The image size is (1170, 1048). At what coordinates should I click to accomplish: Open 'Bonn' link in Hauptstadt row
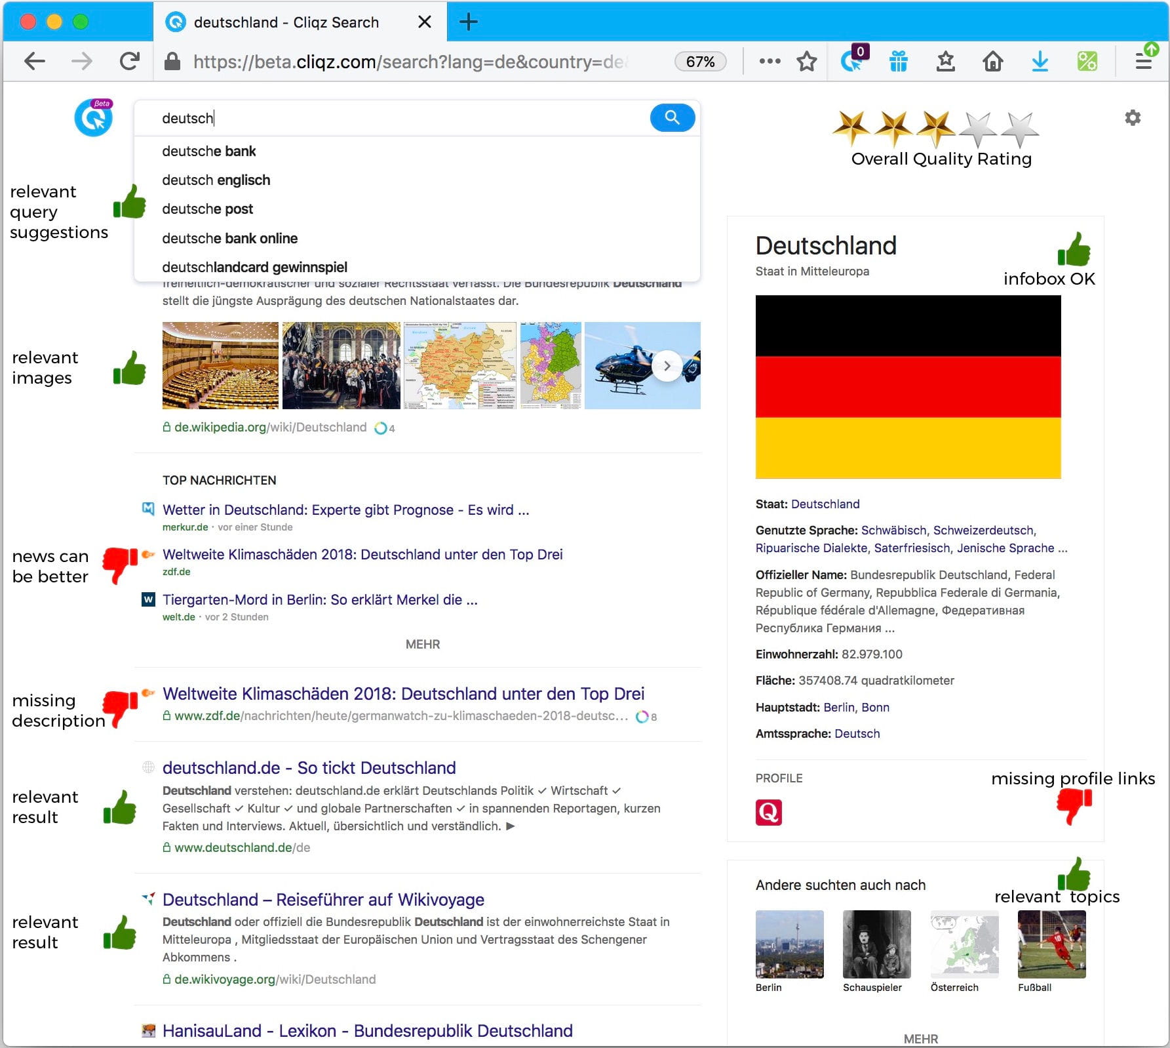coord(875,708)
